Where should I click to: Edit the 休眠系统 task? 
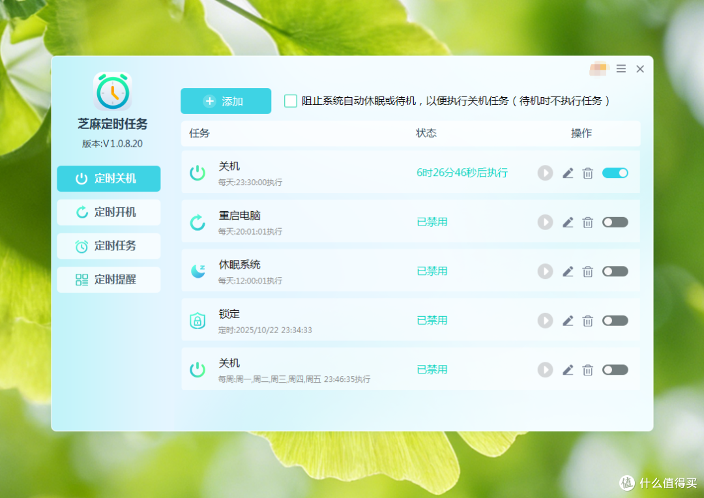pyautogui.click(x=568, y=271)
